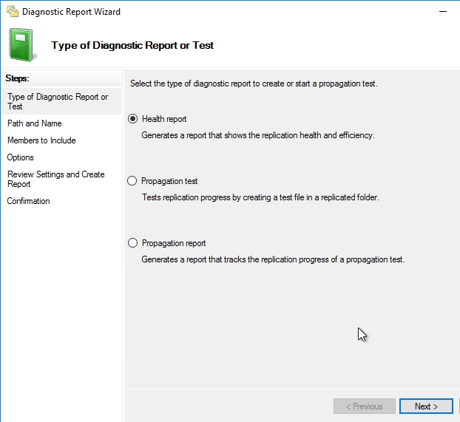This screenshot has width=460, height=422.
Task: Click the Steps heading in sidebar
Action: tap(17, 78)
